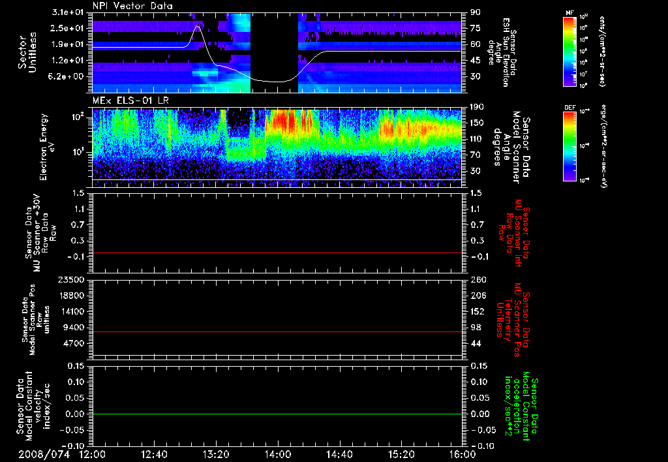Click the NF color scale bar
The height and width of the screenshot is (462, 668).
[x=570, y=52]
